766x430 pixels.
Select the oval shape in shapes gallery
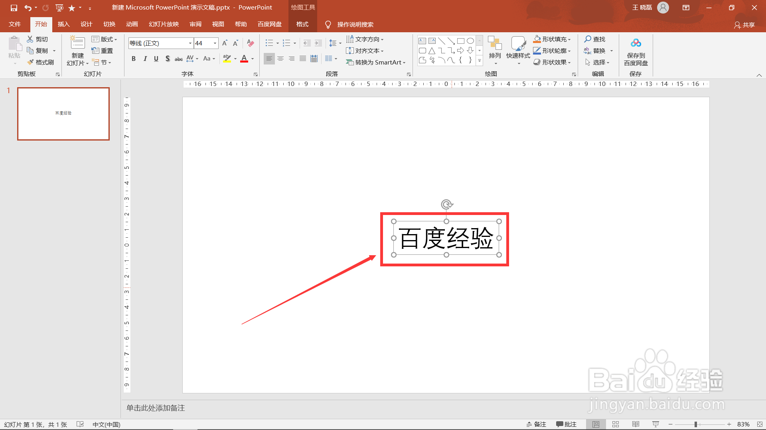[470, 41]
